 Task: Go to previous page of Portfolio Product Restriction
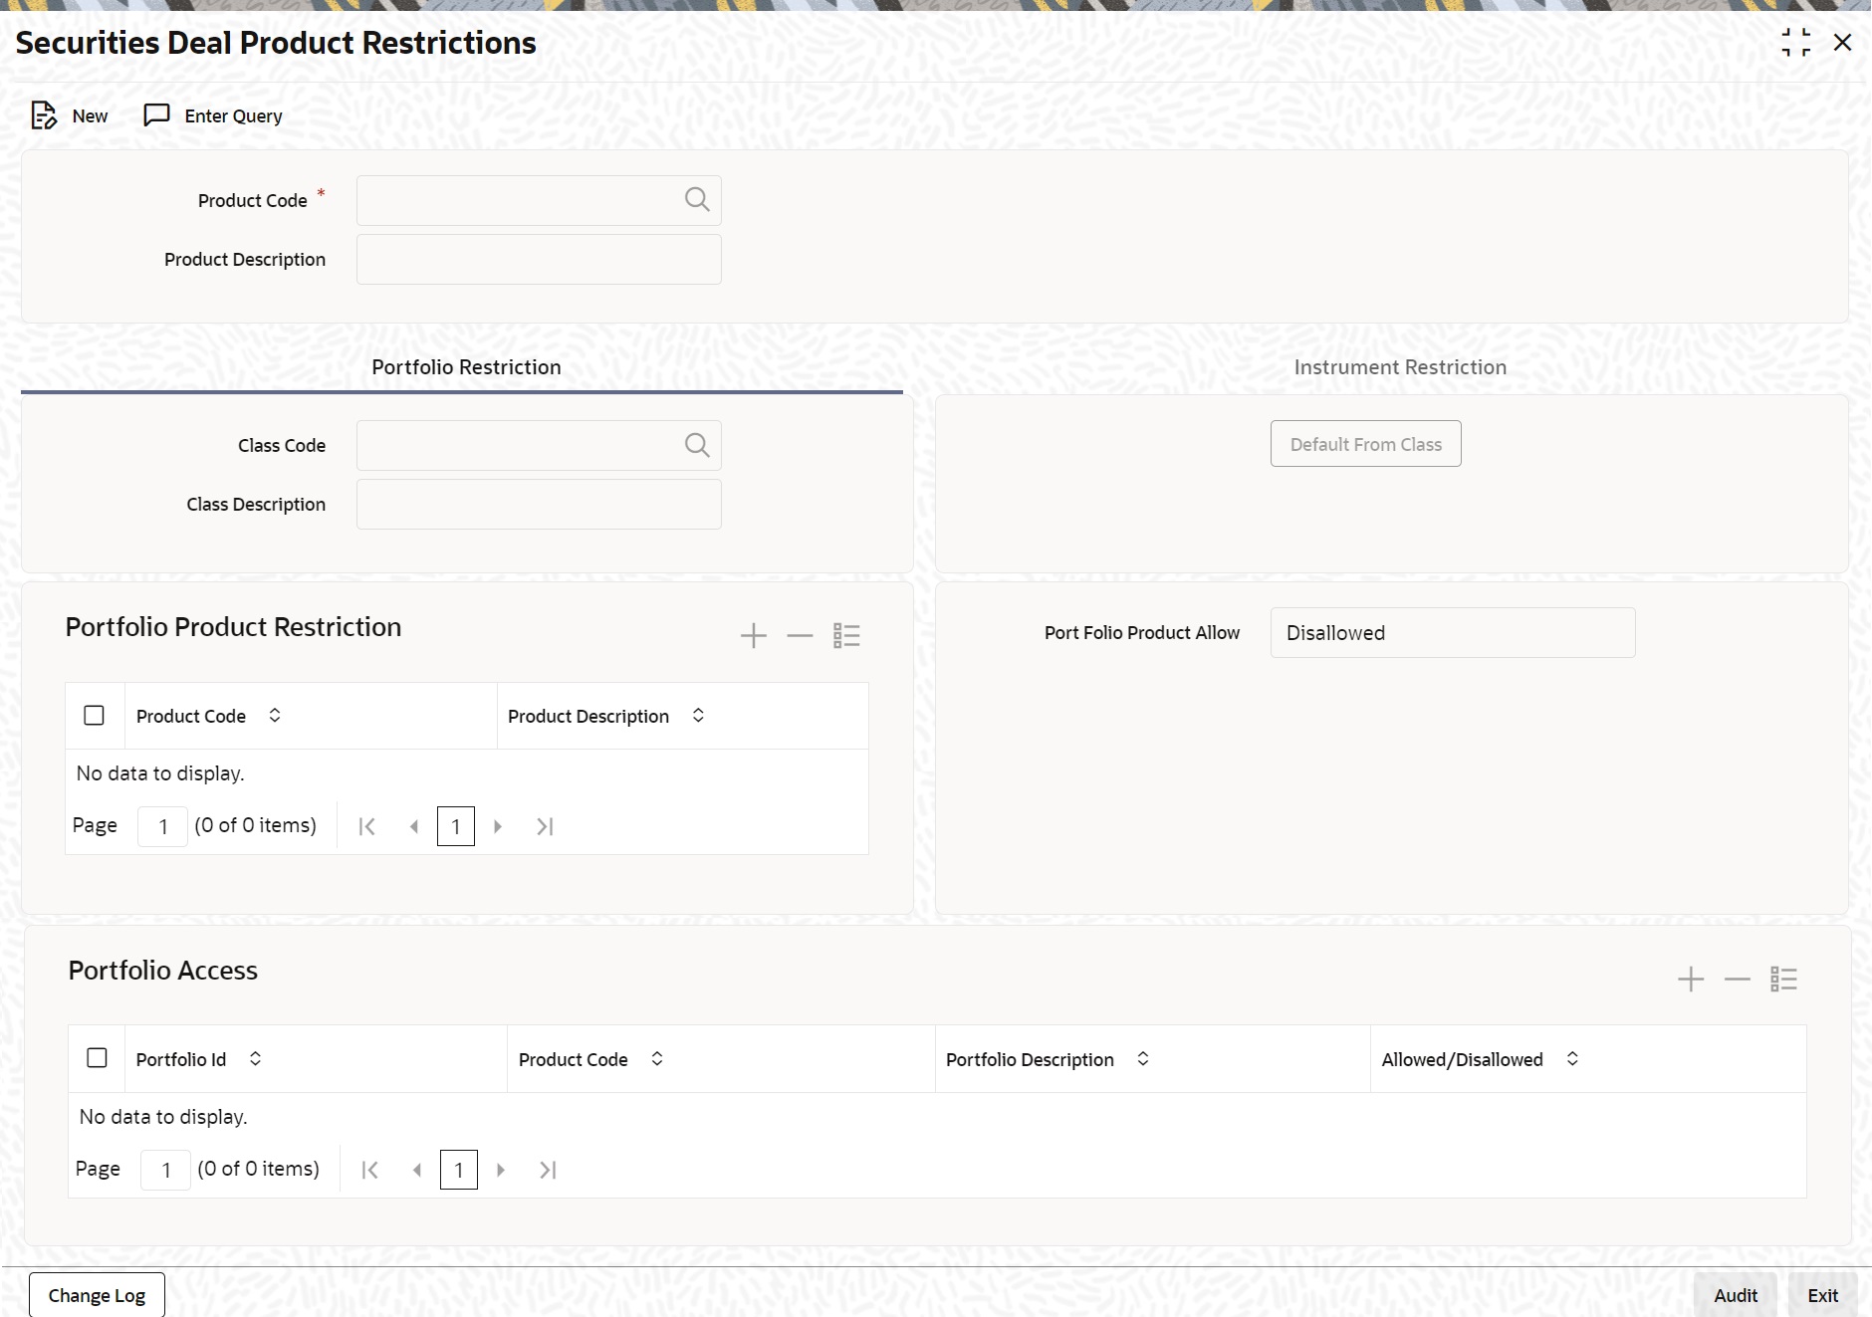coord(414,826)
